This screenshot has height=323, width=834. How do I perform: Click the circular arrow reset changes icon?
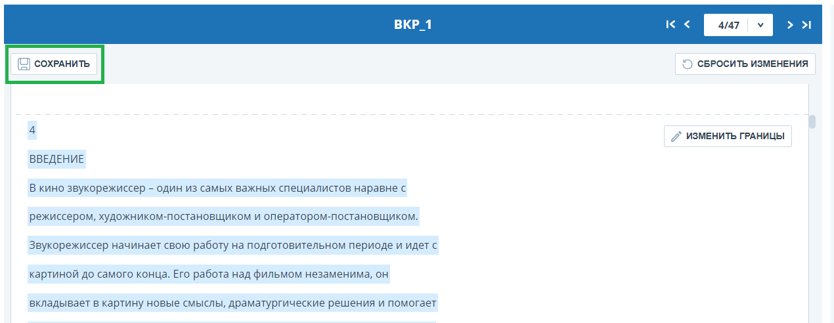(x=688, y=64)
